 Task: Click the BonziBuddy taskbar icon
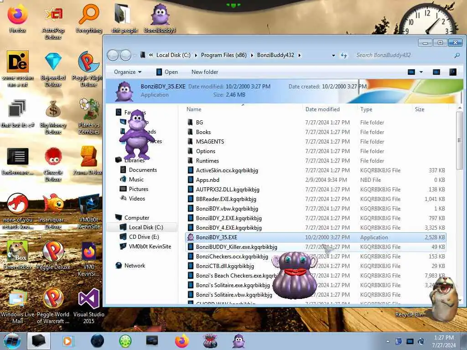(239, 341)
